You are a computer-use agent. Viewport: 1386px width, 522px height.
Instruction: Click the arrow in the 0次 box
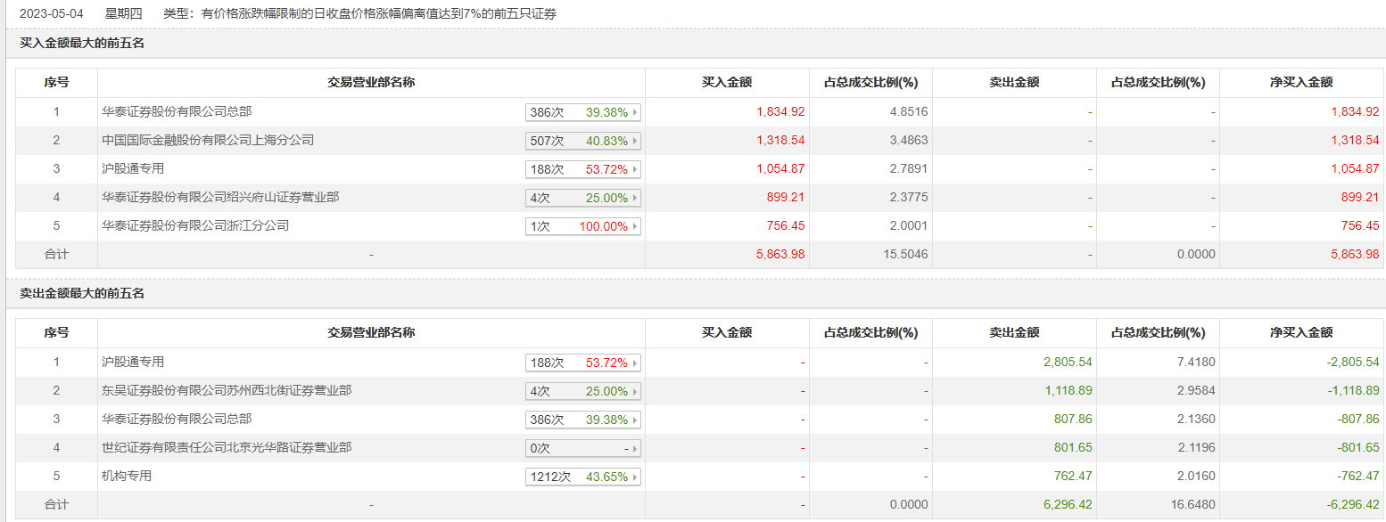635,448
